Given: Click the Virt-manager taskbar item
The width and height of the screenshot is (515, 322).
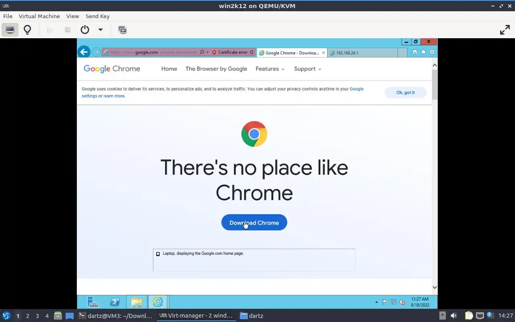Looking at the screenshot, I should pos(196,316).
